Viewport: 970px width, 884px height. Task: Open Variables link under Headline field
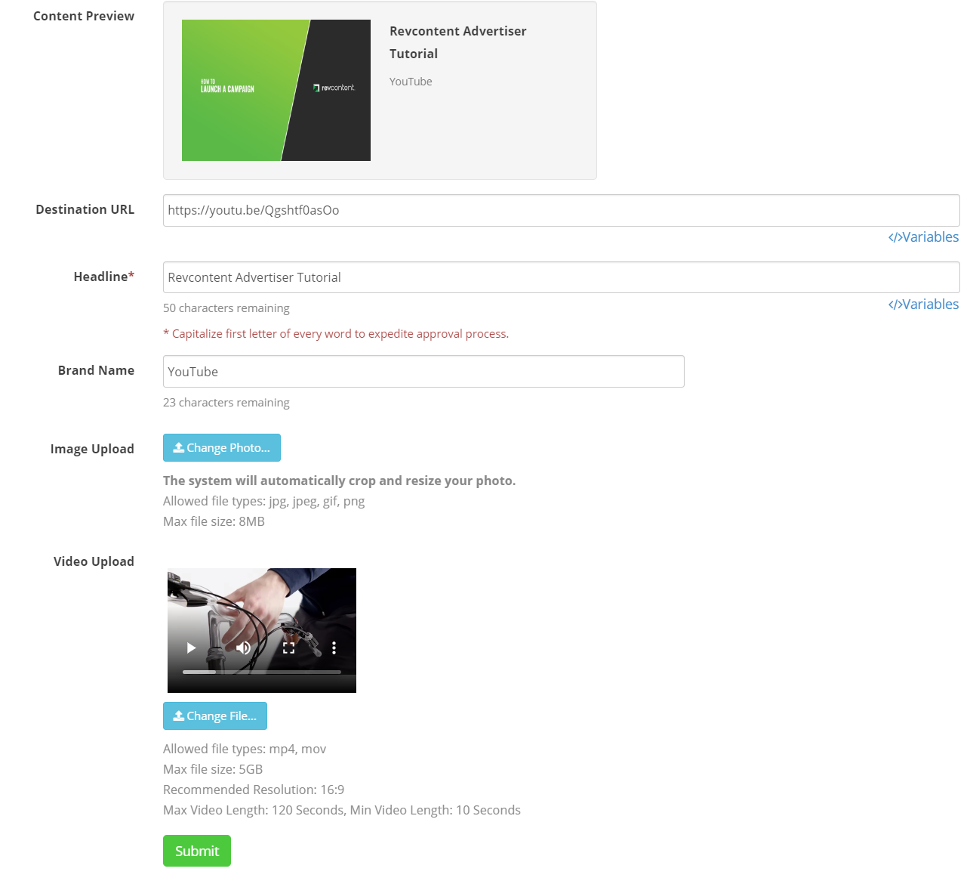pos(923,304)
